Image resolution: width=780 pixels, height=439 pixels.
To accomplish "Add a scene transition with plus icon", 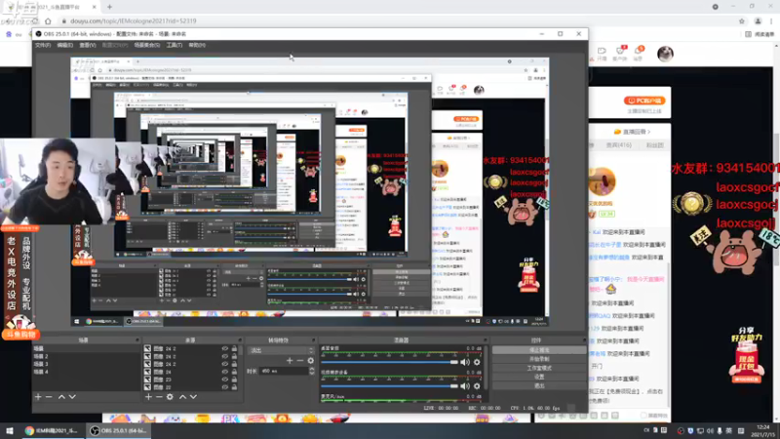I will click(290, 360).
